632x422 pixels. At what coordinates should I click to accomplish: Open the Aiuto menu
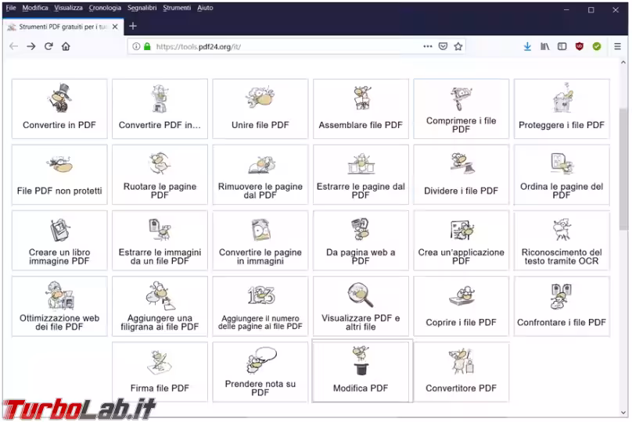[205, 8]
